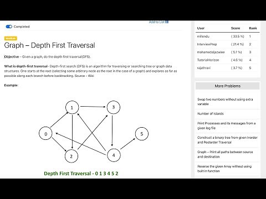Viewport: 266px width, 199px height.
Task: Click the Score column header
Action: [x=236, y=28]
